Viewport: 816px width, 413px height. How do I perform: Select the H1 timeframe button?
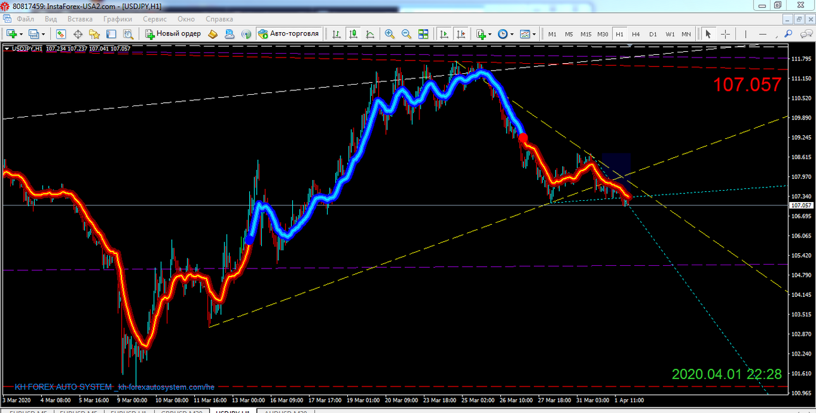(x=619, y=33)
